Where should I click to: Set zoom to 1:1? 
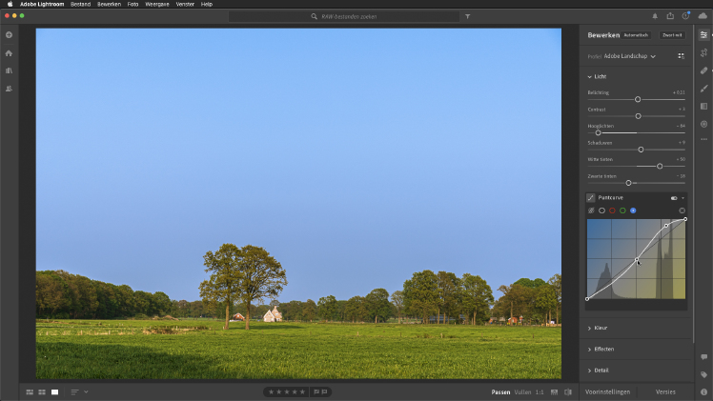[x=540, y=391]
